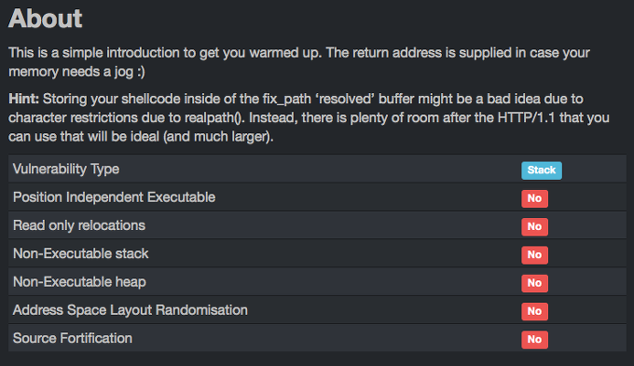
Task: Click the No badge for Non-Executable heap
Action: point(534,283)
